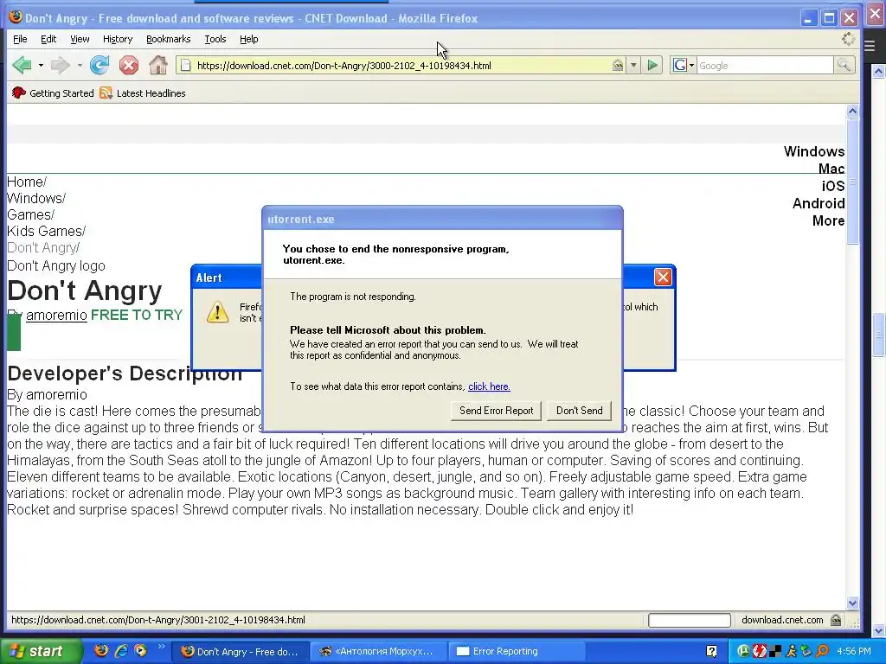Screen dimensions: 886x664
Task: Click the Don't Send button
Action: (x=579, y=411)
